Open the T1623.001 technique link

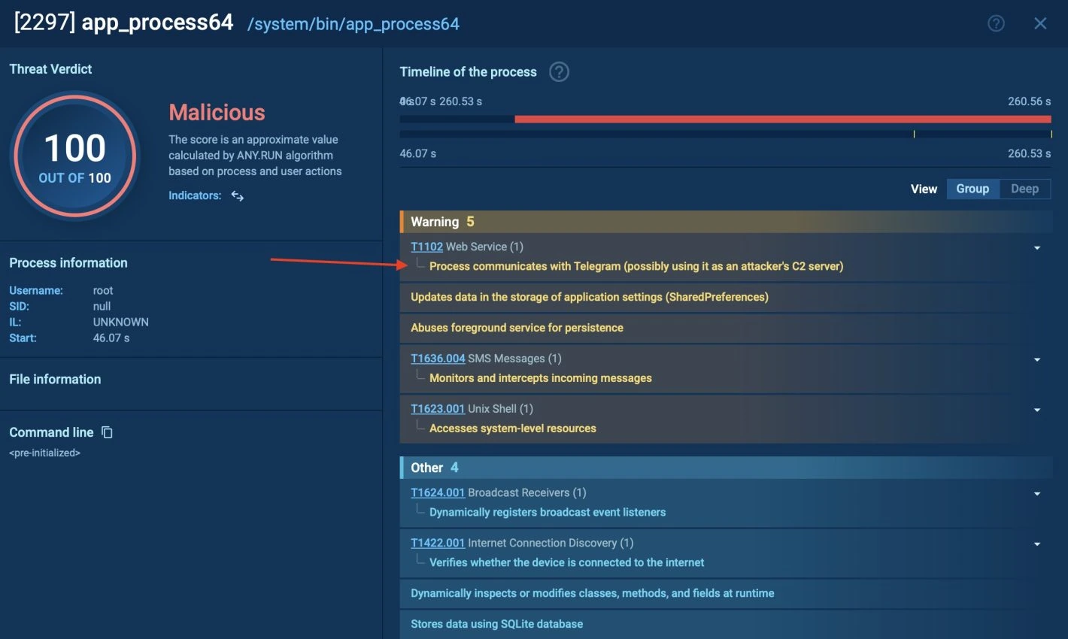tap(438, 409)
